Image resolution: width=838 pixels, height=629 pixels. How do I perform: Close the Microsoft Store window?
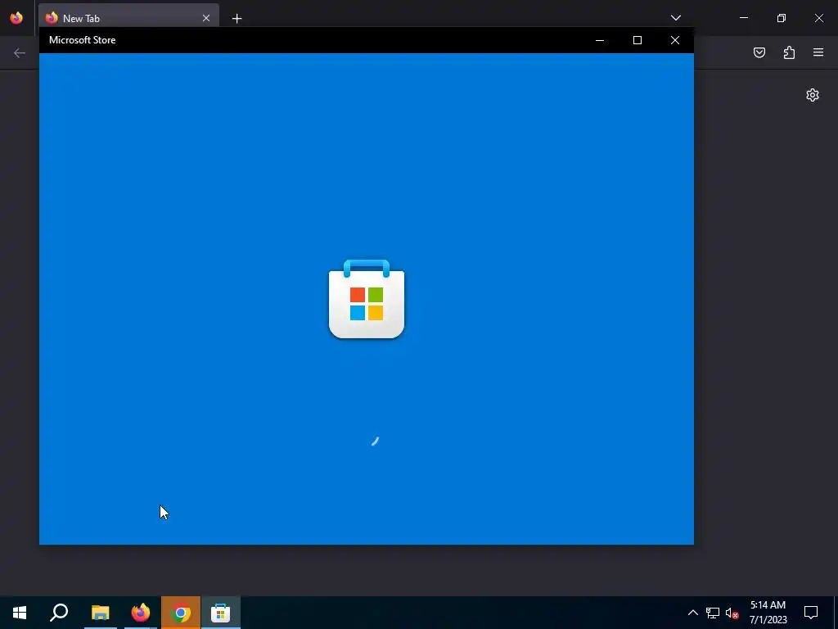coord(675,40)
